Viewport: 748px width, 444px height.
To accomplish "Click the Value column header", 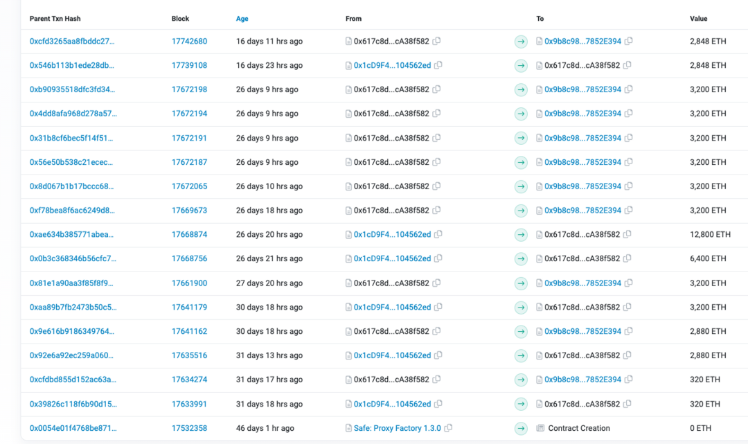I will [698, 19].
